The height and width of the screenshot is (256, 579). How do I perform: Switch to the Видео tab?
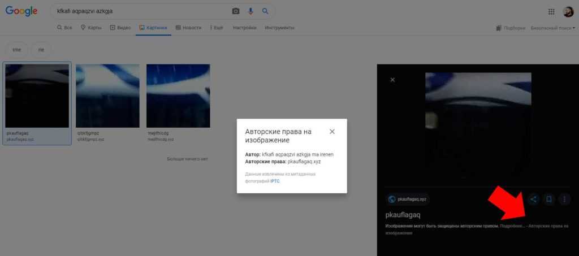tap(120, 27)
